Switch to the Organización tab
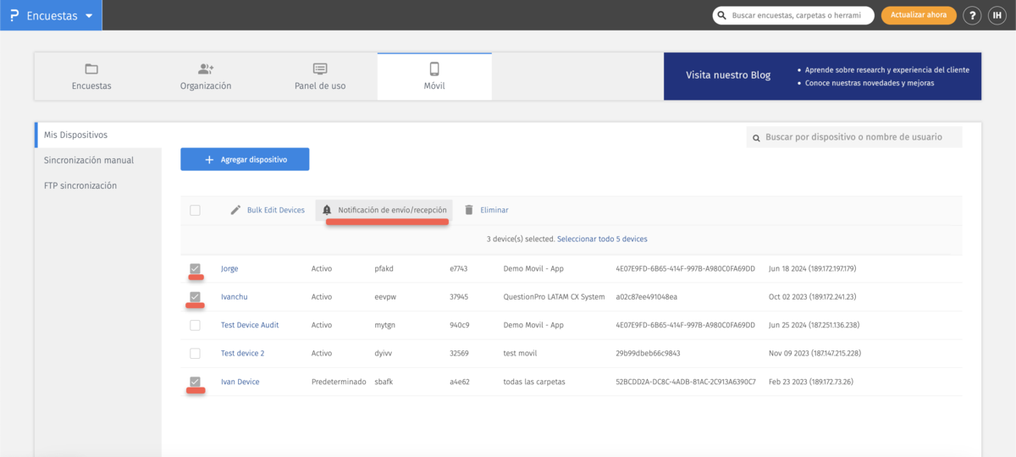The height and width of the screenshot is (457, 1016). pyautogui.click(x=206, y=76)
